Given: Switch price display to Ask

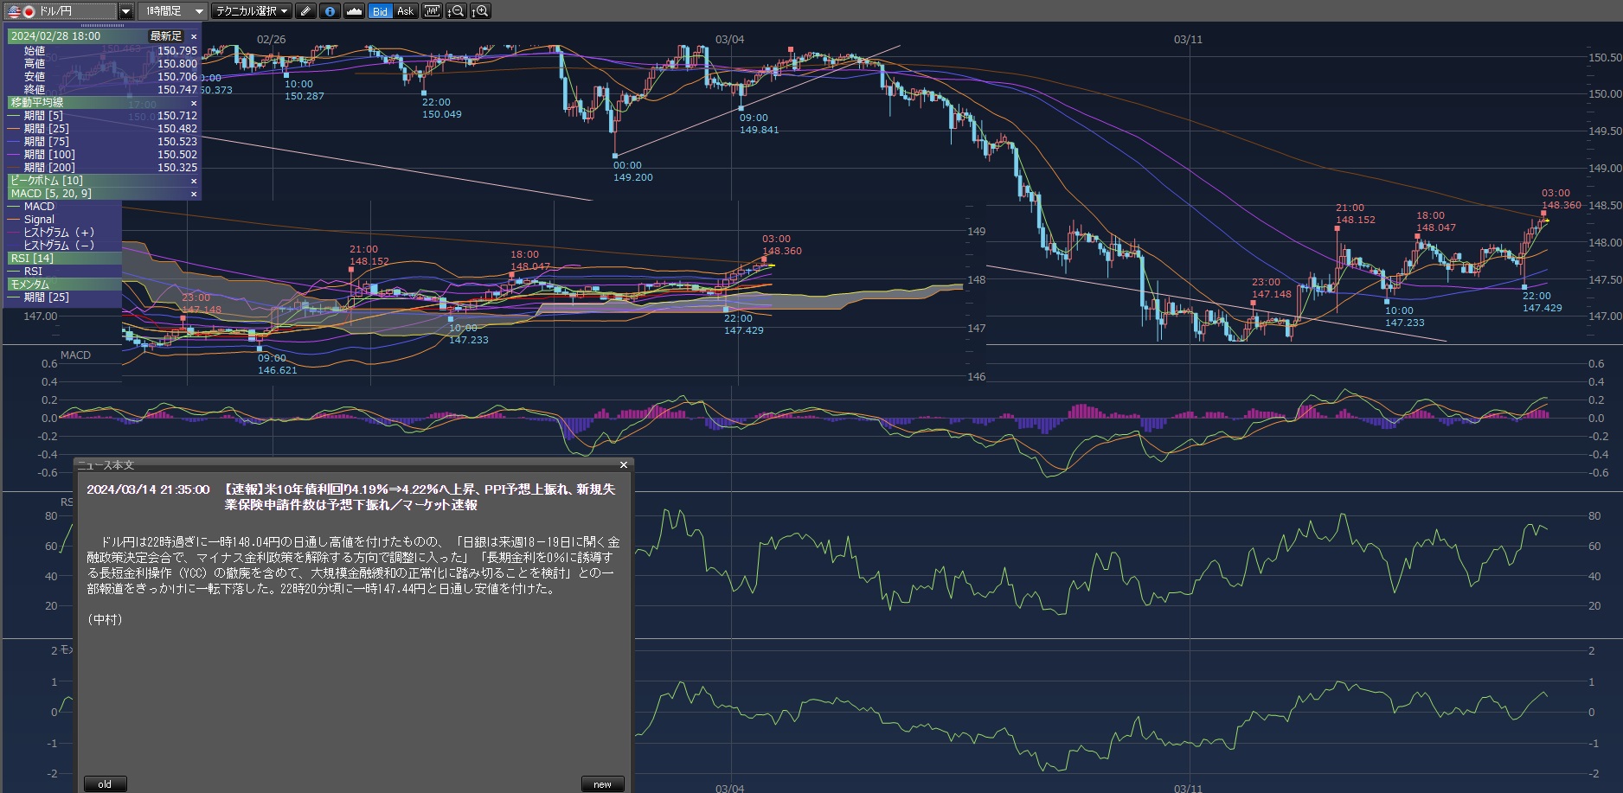Looking at the screenshot, I should 405,11.
